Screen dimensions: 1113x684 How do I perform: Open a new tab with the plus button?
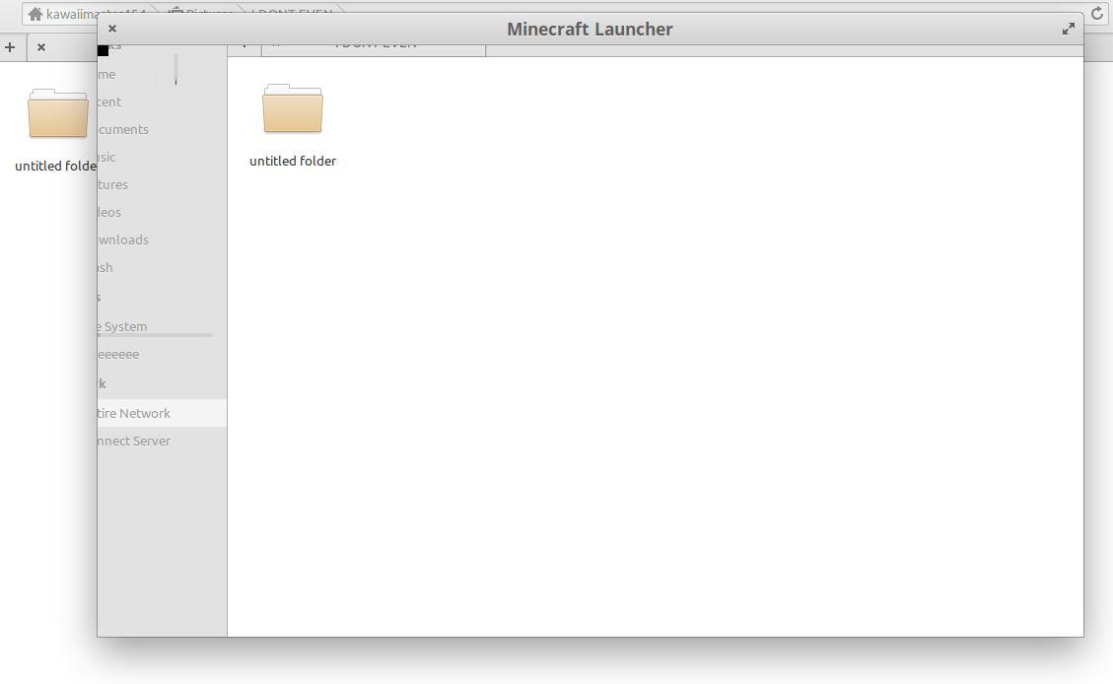[x=10, y=47]
